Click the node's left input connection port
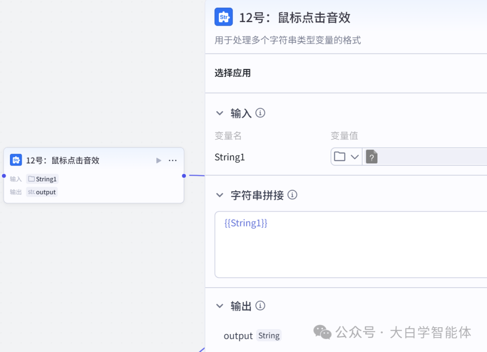Image resolution: width=487 pixels, height=352 pixels. coord(4,176)
